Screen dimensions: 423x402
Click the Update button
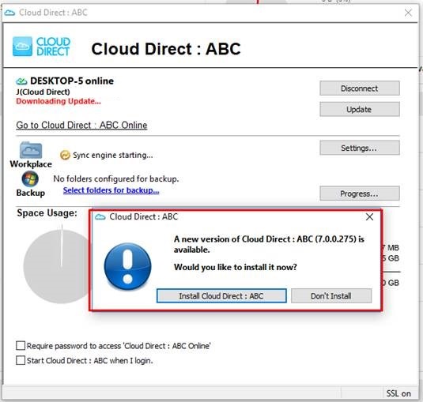[360, 110]
